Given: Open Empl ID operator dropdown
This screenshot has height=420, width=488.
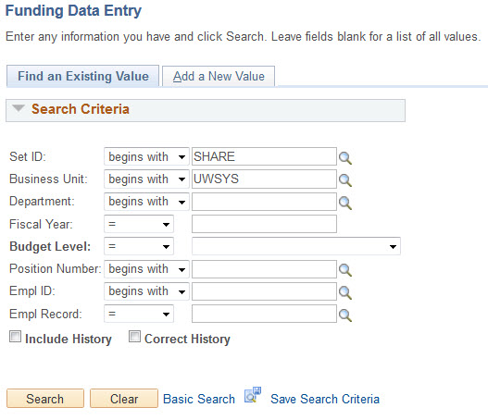Looking at the screenshot, I should tap(146, 291).
